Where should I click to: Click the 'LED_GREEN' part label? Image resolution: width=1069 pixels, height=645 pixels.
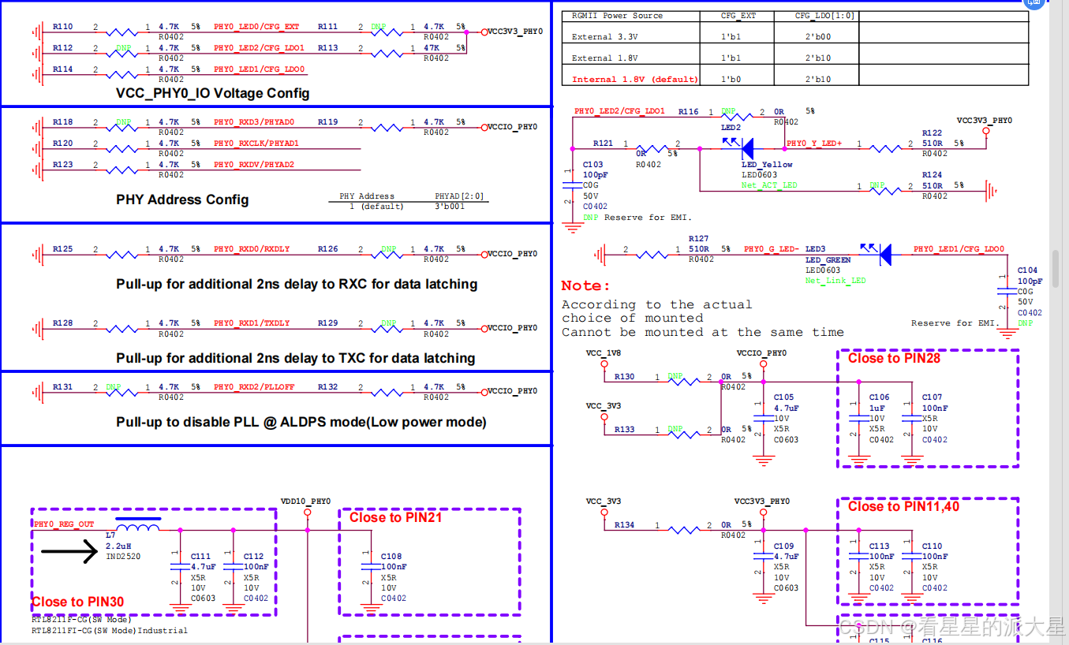828,260
